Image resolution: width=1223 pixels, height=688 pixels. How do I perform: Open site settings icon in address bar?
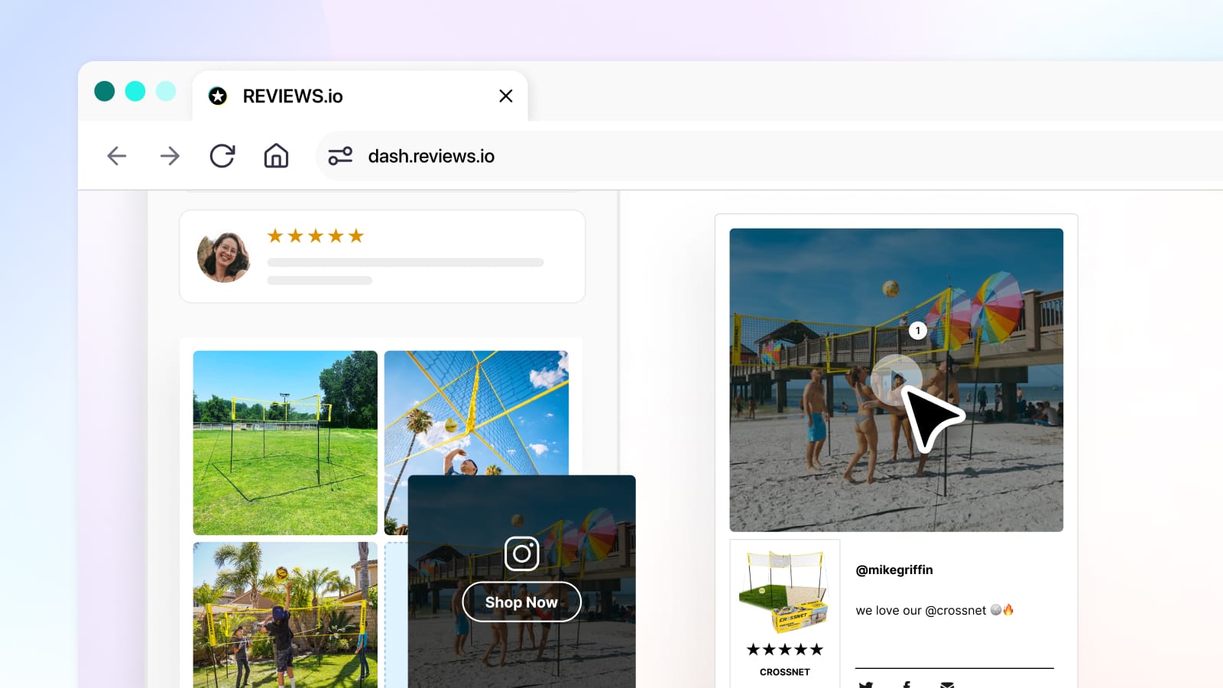[x=340, y=156]
